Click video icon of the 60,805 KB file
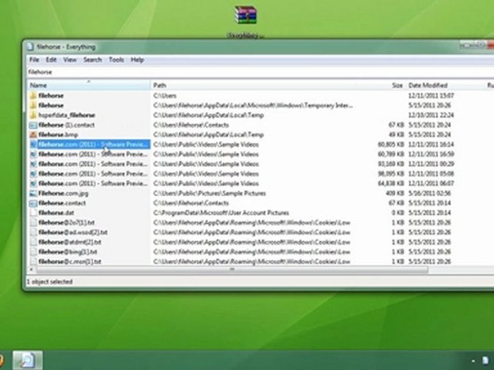 pyautogui.click(x=33, y=144)
